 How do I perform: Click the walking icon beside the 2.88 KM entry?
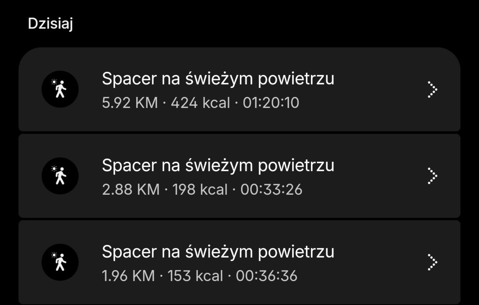[x=60, y=176]
